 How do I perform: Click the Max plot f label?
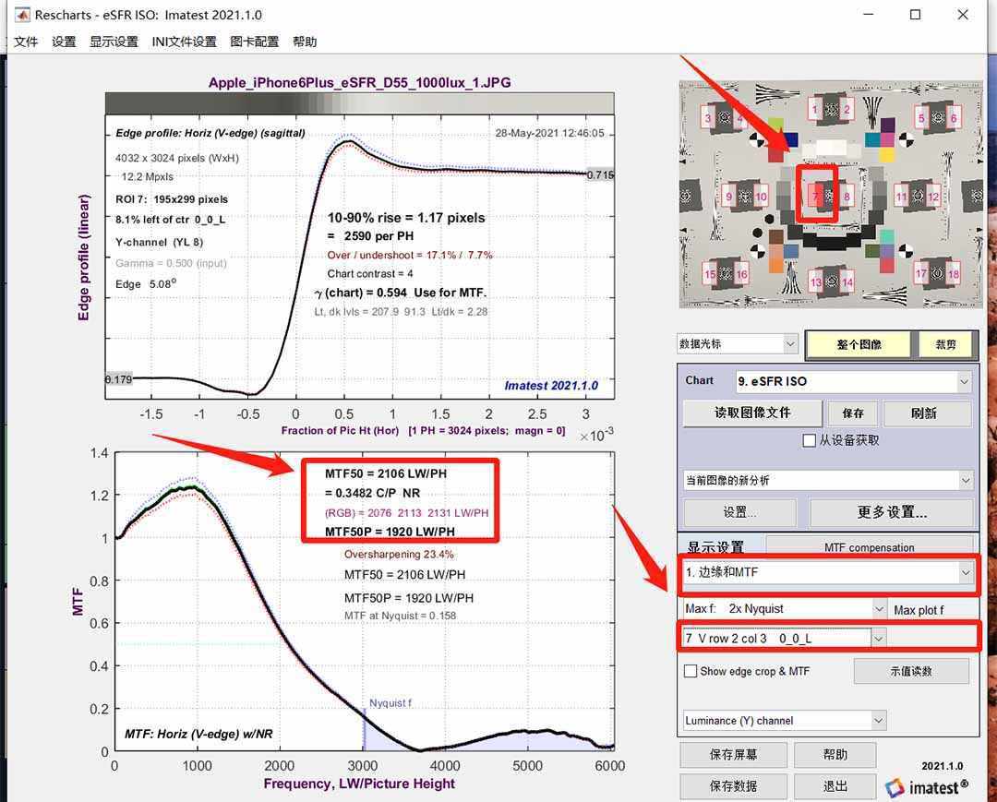[x=919, y=611]
